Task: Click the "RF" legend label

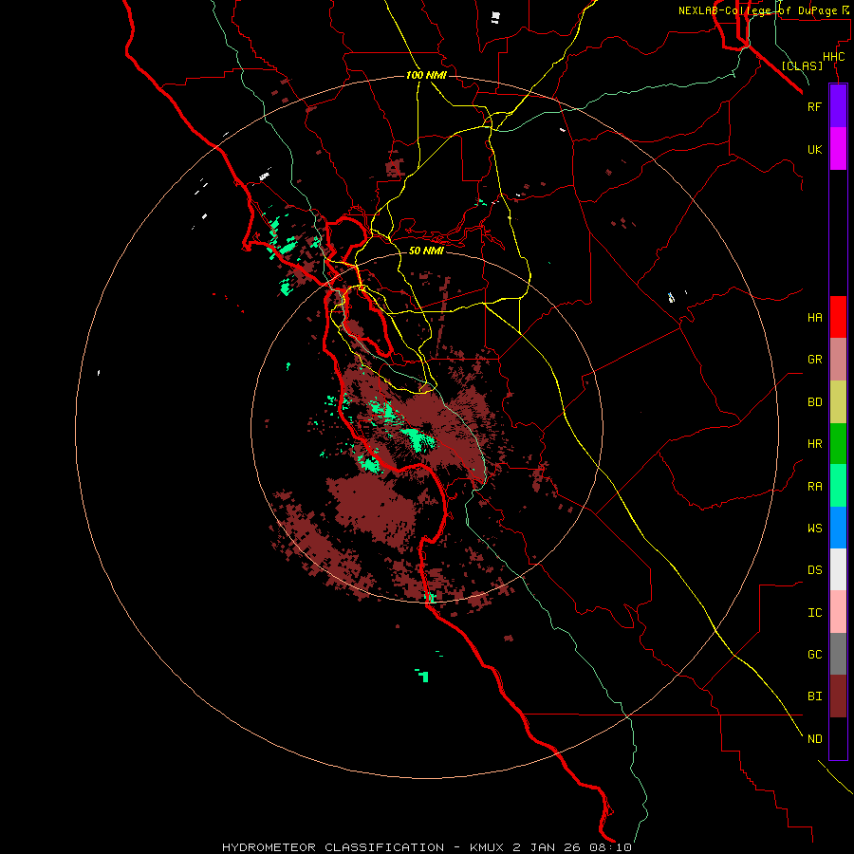Action: click(814, 106)
